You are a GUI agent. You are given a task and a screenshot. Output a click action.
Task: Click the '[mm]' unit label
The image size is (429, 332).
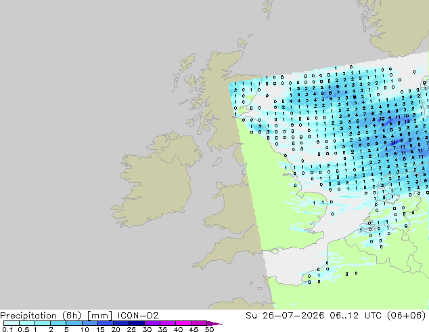(x=100, y=316)
